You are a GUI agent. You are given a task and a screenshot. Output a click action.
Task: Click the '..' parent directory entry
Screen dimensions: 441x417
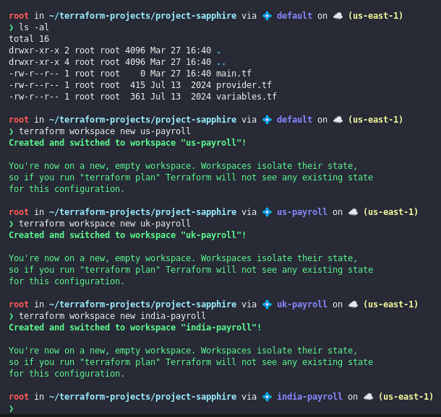(221, 62)
